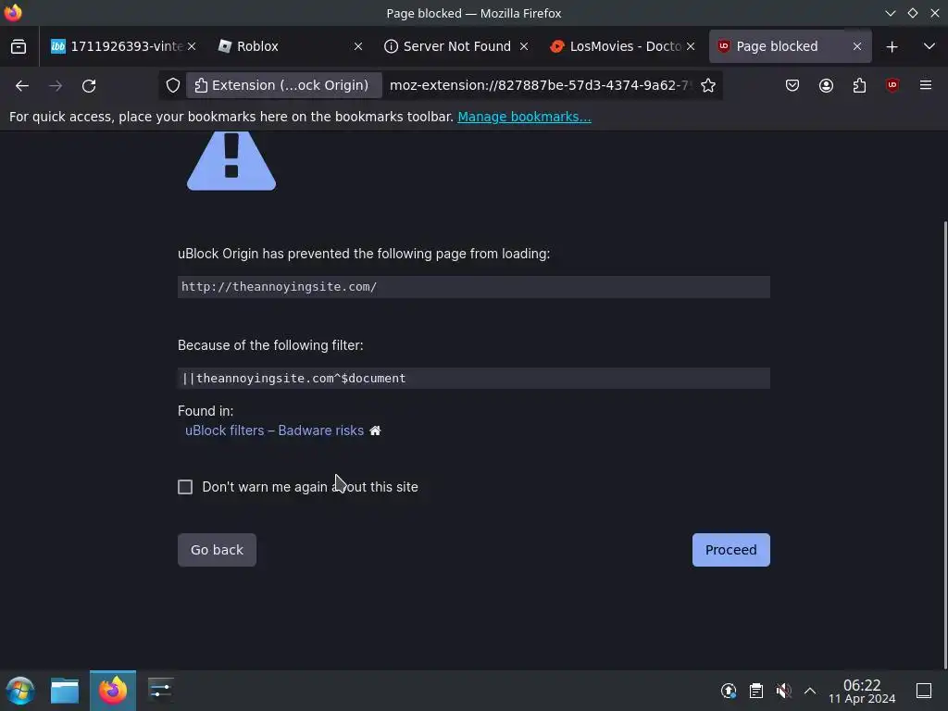948x711 pixels.
Task: Click the Go back button
Action: (217, 550)
